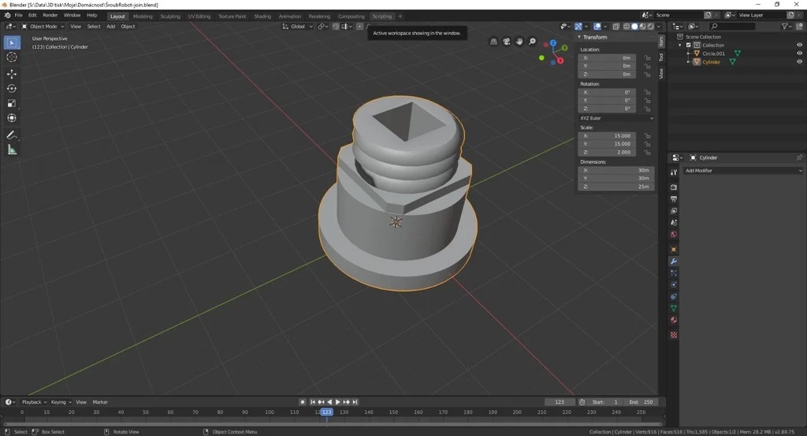Open the World properties tab
Viewport: 807px width, 436px height.
674,235
